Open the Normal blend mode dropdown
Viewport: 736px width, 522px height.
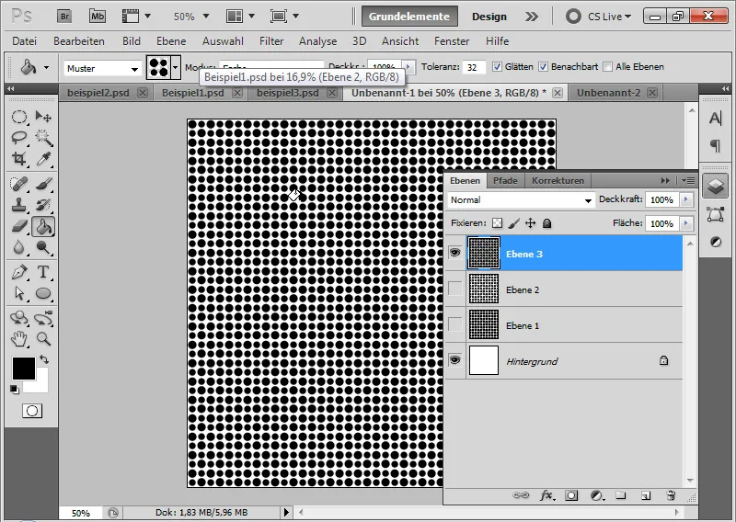click(521, 200)
